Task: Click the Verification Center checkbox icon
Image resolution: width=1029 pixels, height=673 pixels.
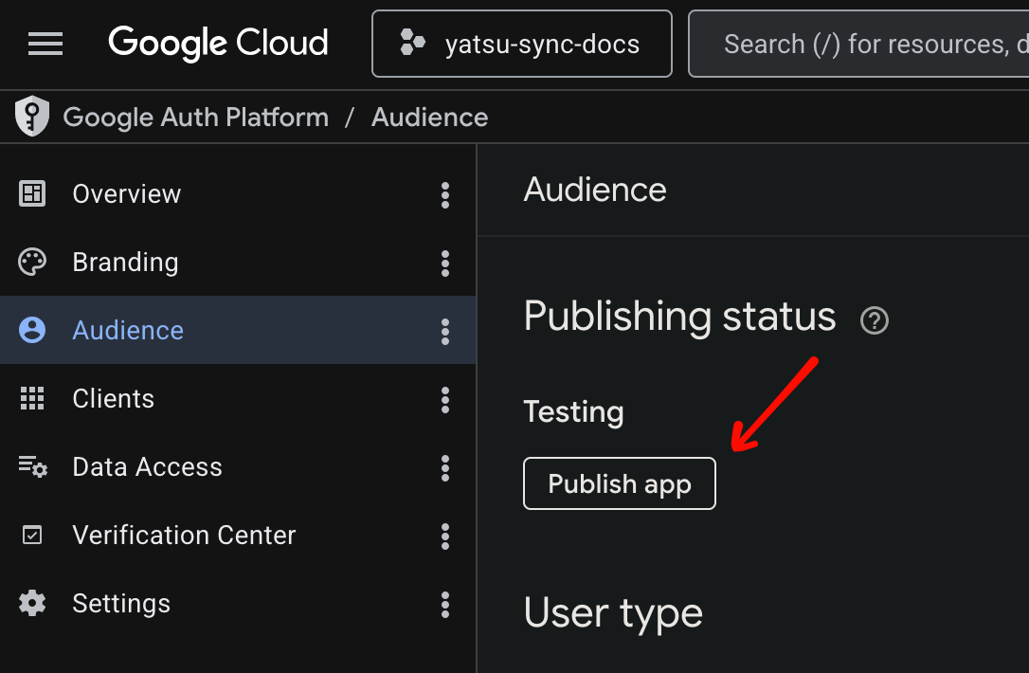Action: coord(32,536)
